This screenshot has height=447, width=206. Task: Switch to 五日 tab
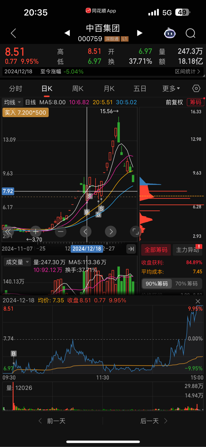click(x=140, y=88)
